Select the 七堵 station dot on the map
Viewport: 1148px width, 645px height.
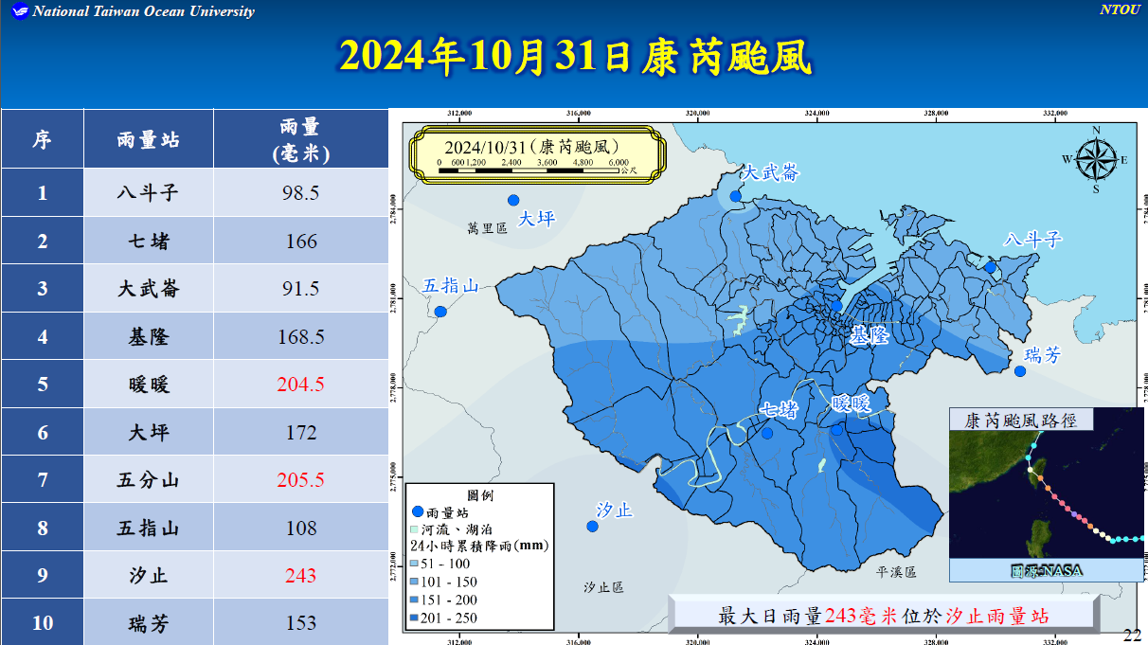pyautogui.click(x=767, y=433)
